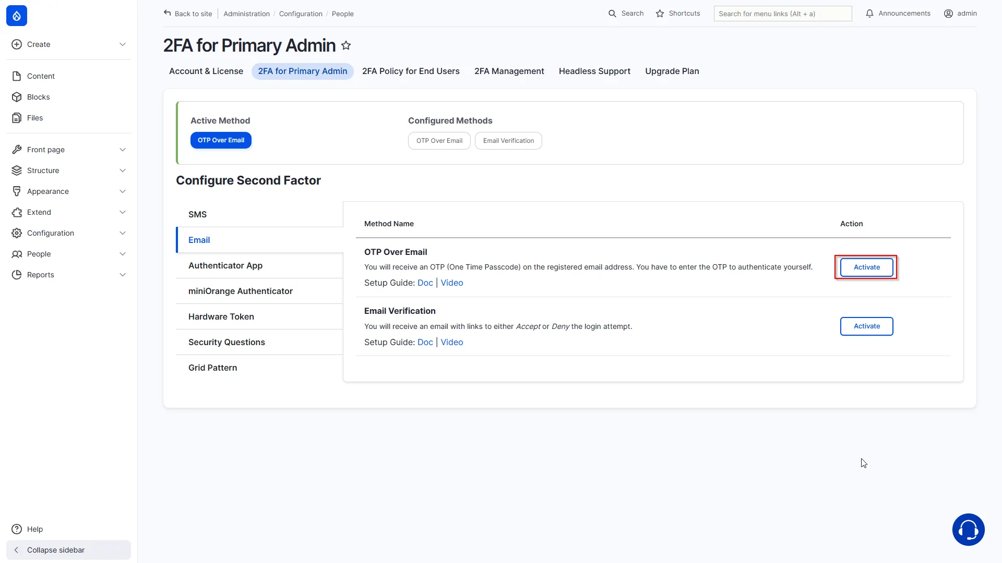Expand the Configuration chevron
Viewport: 1002px width, 563px height.
(x=123, y=233)
